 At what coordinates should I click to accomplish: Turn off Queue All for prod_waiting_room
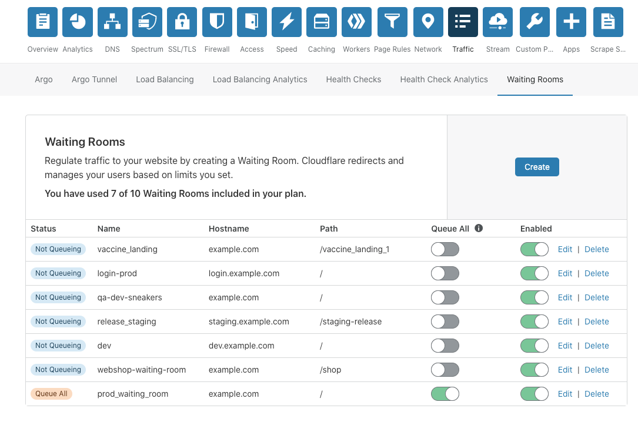click(445, 394)
